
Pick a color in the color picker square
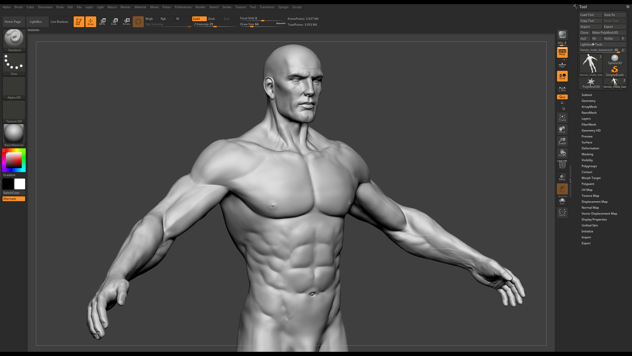(14, 160)
